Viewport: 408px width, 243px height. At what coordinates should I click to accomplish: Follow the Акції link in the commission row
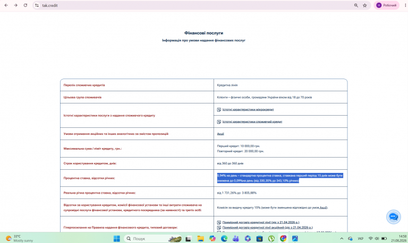[323, 207]
